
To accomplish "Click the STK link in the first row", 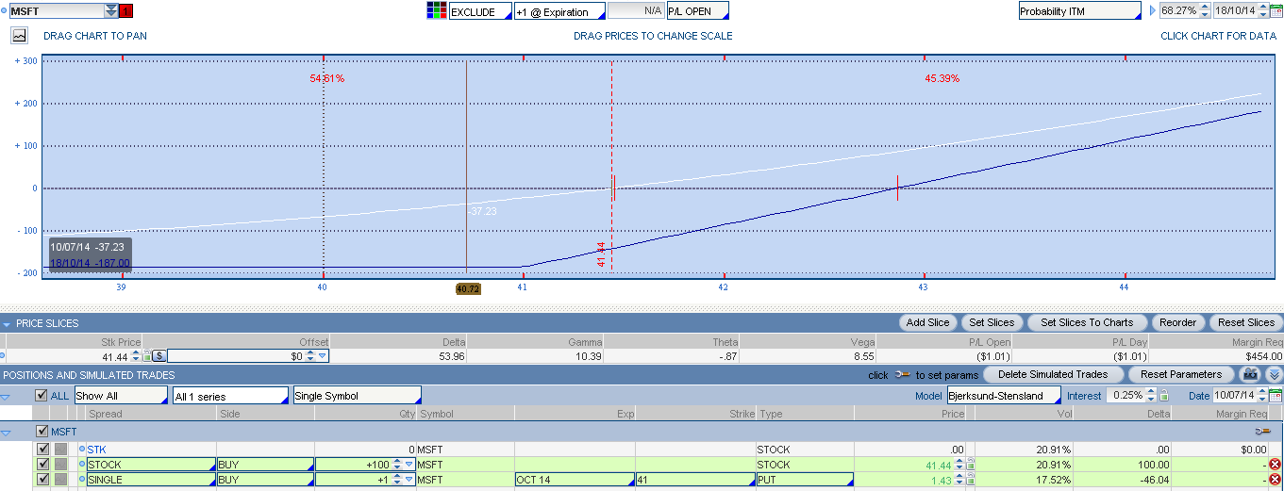I will [x=96, y=450].
